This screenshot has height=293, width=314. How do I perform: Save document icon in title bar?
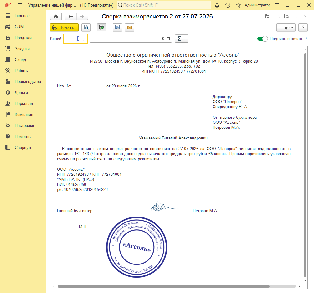pyautogui.click(x=268, y=16)
